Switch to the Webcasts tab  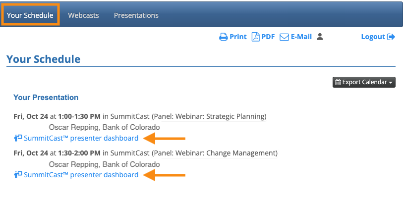point(83,15)
